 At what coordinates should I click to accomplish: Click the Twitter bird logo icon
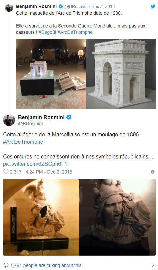click(x=153, y=6)
